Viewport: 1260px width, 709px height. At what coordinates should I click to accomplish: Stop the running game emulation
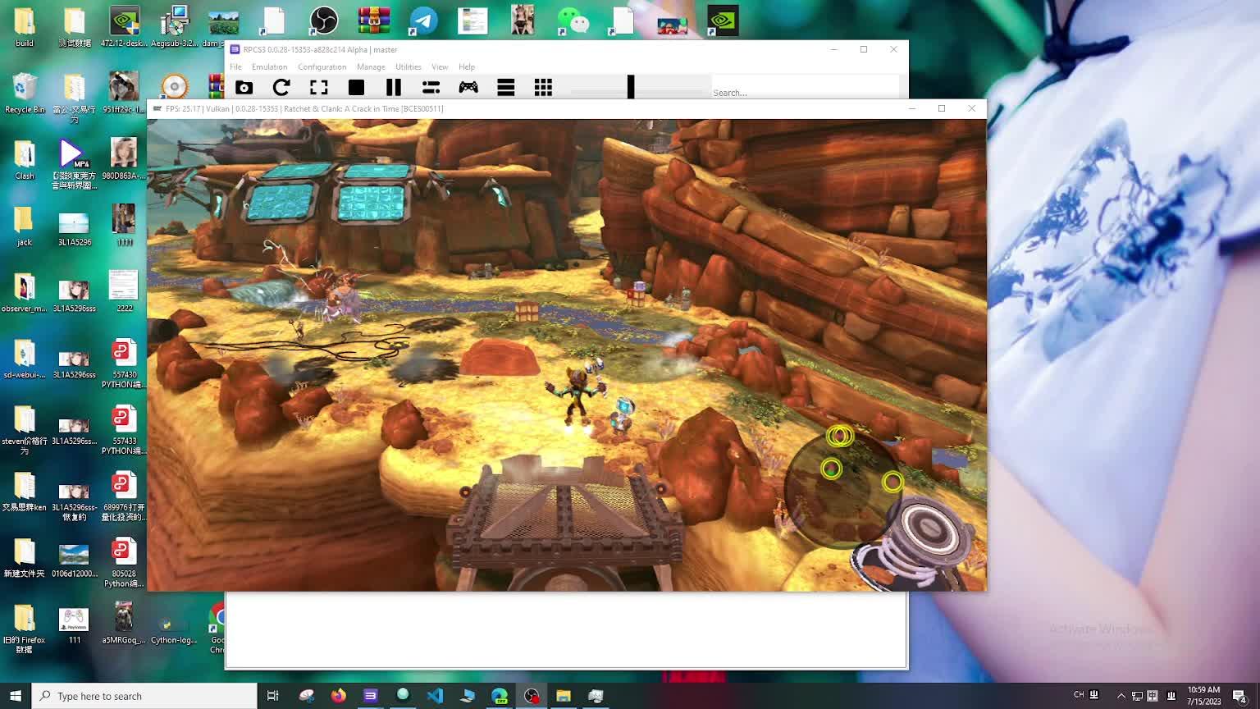(x=356, y=87)
